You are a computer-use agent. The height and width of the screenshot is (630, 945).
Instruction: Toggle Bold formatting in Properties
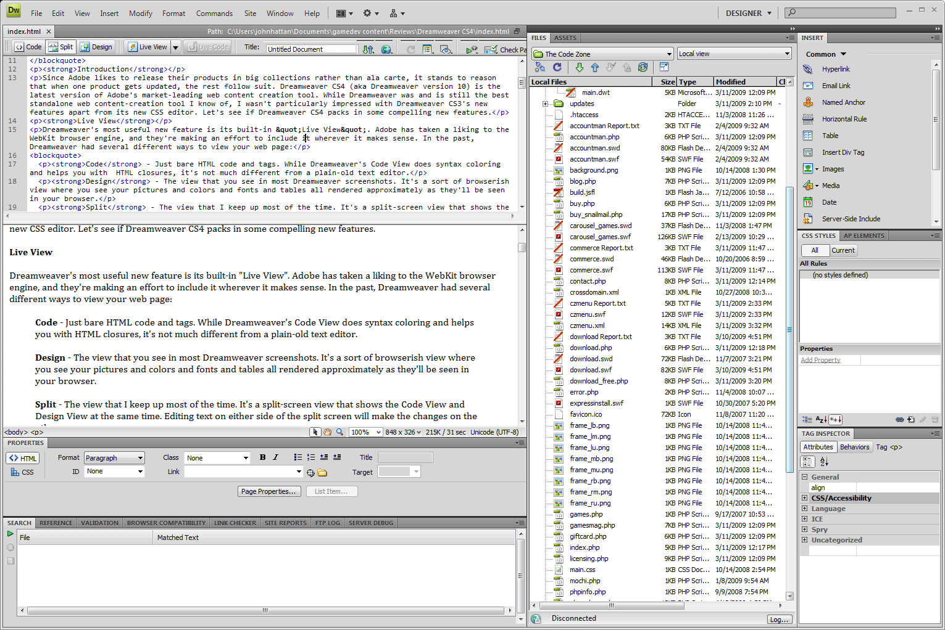coord(263,457)
